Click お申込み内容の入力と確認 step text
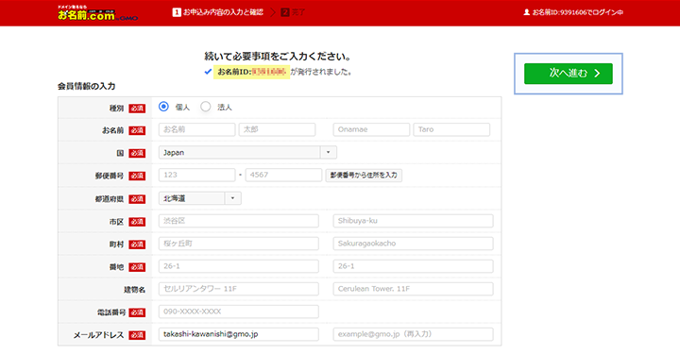Viewport: 680px width, 354px height. tap(223, 12)
